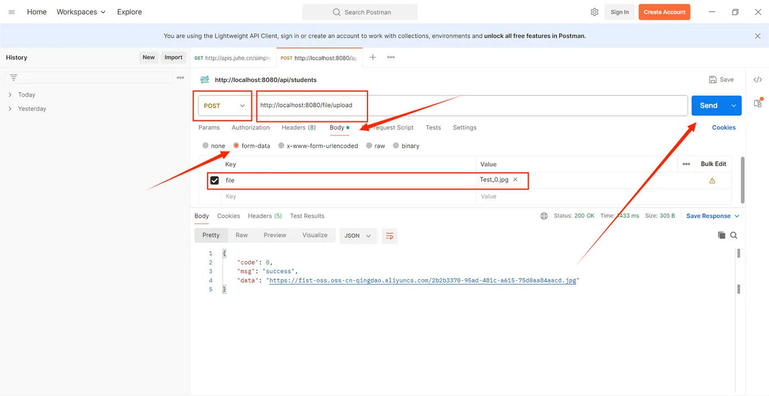Viewport: 769px width, 396px height.
Task: Open the Save Response dropdown
Action: pyautogui.click(x=713, y=216)
